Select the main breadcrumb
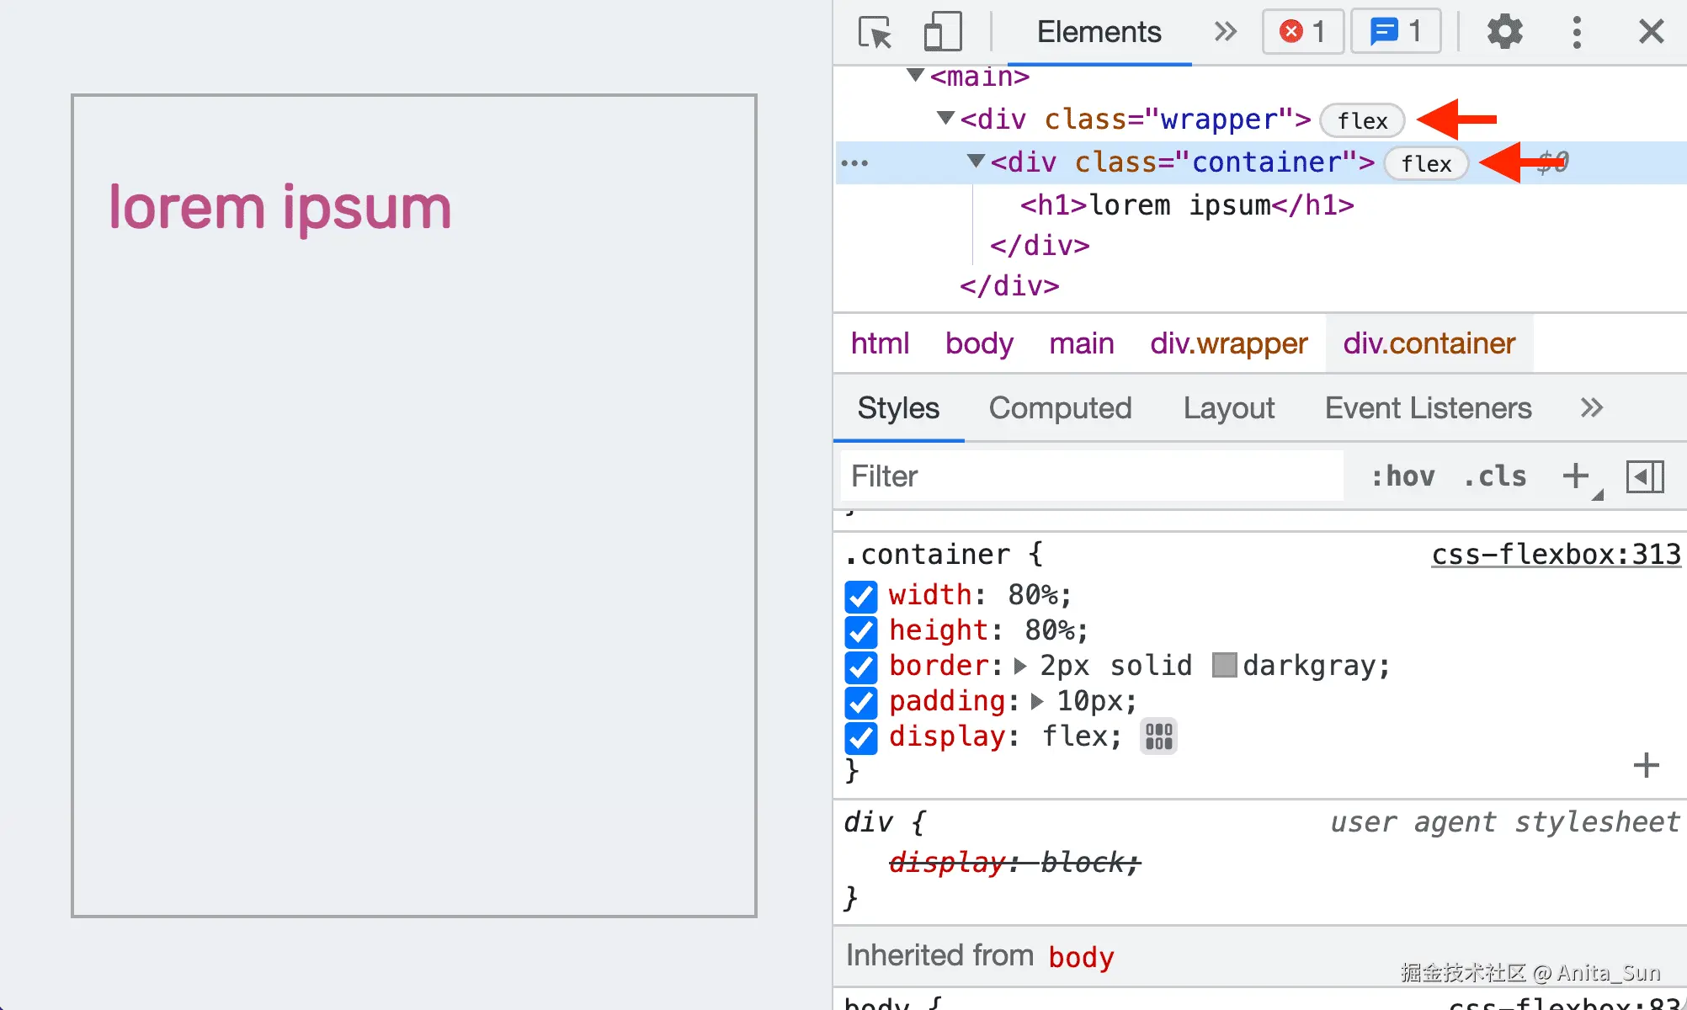Viewport: 1687px width, 1010px height. [1082, 343]
